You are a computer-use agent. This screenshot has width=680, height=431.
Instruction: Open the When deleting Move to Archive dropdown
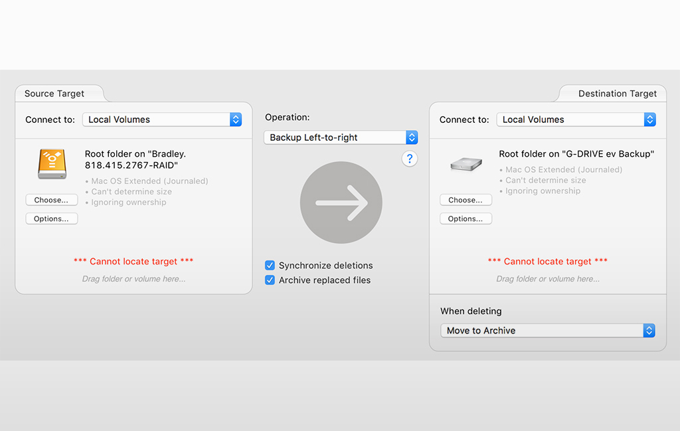[x=548, y=331]
